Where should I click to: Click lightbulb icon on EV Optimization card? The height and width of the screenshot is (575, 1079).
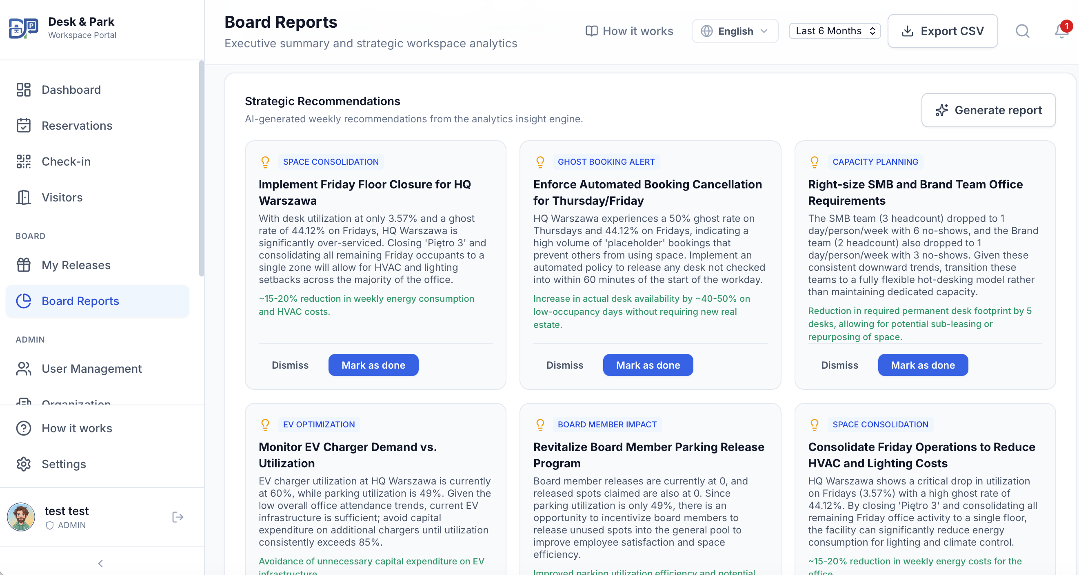(265, 425)
